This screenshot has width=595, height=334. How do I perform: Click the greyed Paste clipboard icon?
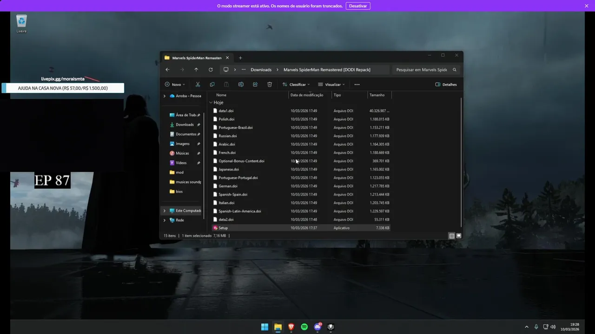coord(226,84)
